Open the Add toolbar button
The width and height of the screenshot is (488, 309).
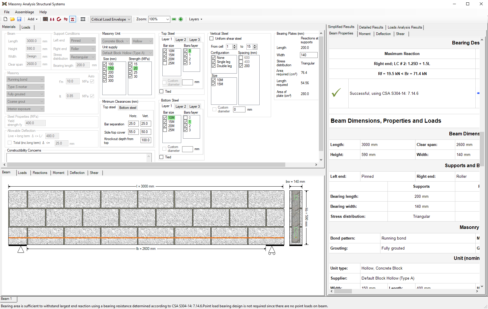coord(32,19)
